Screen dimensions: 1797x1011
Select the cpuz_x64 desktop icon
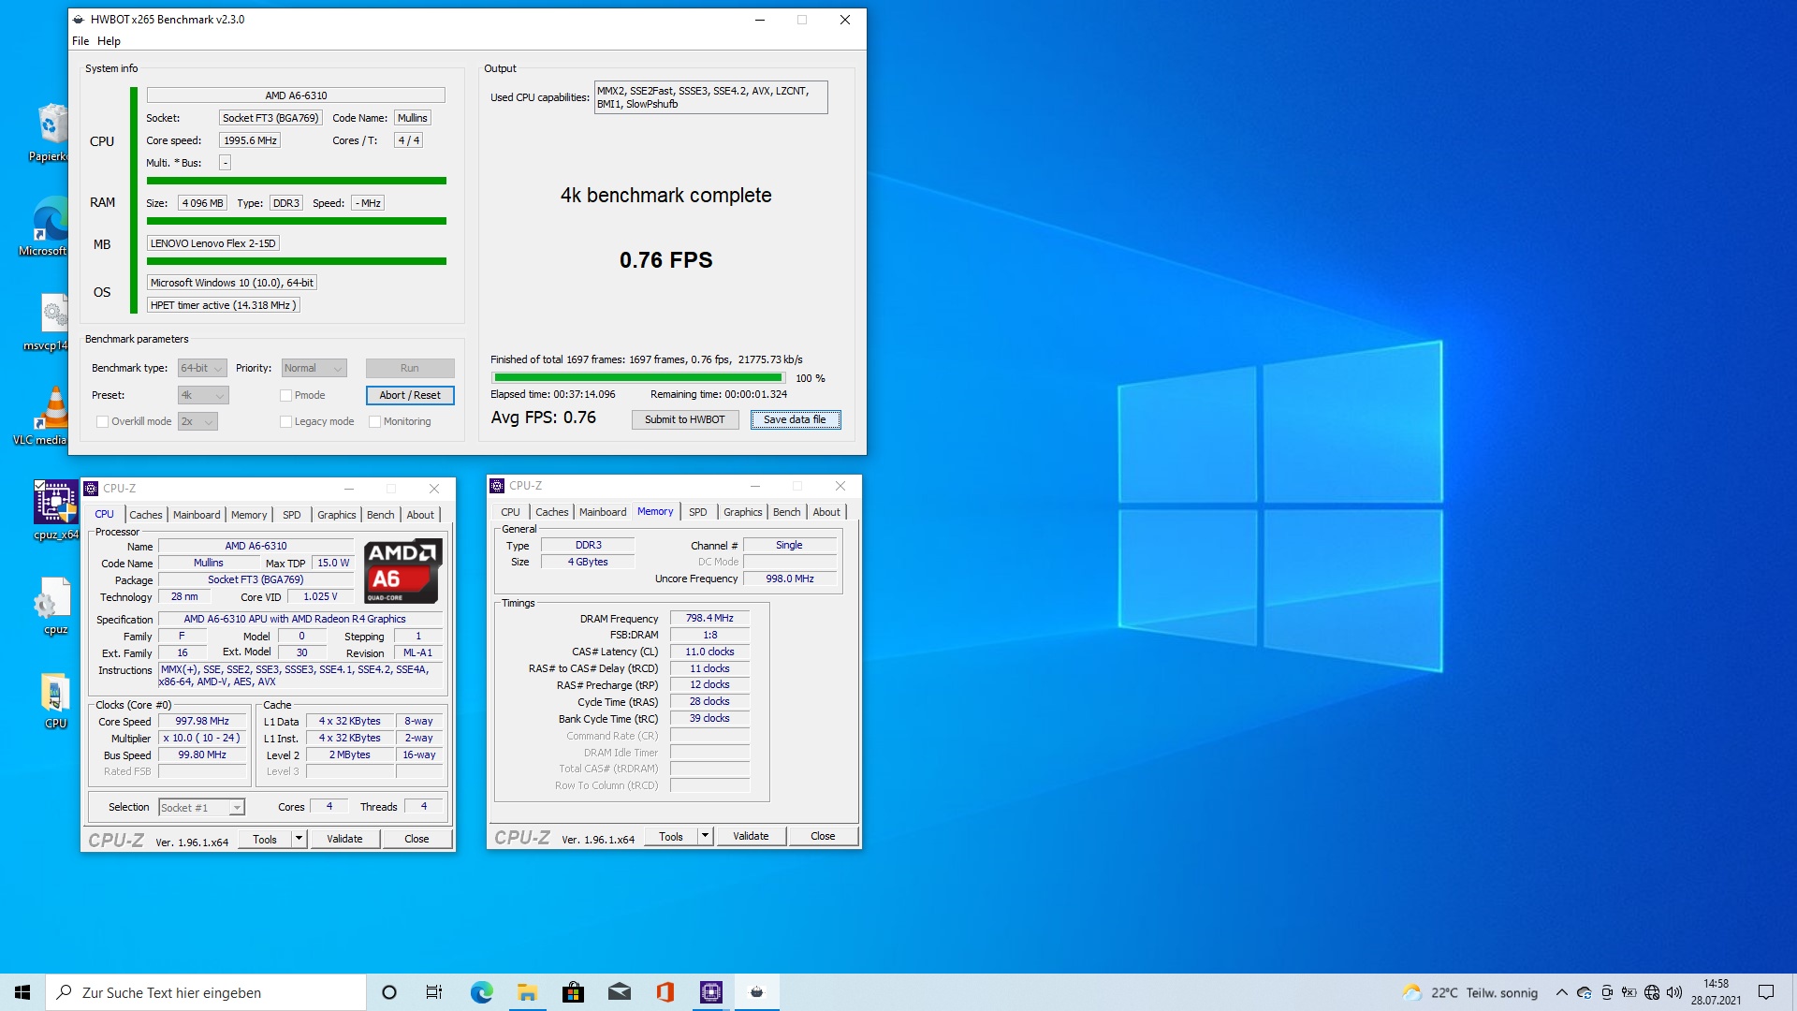(55, 510)
